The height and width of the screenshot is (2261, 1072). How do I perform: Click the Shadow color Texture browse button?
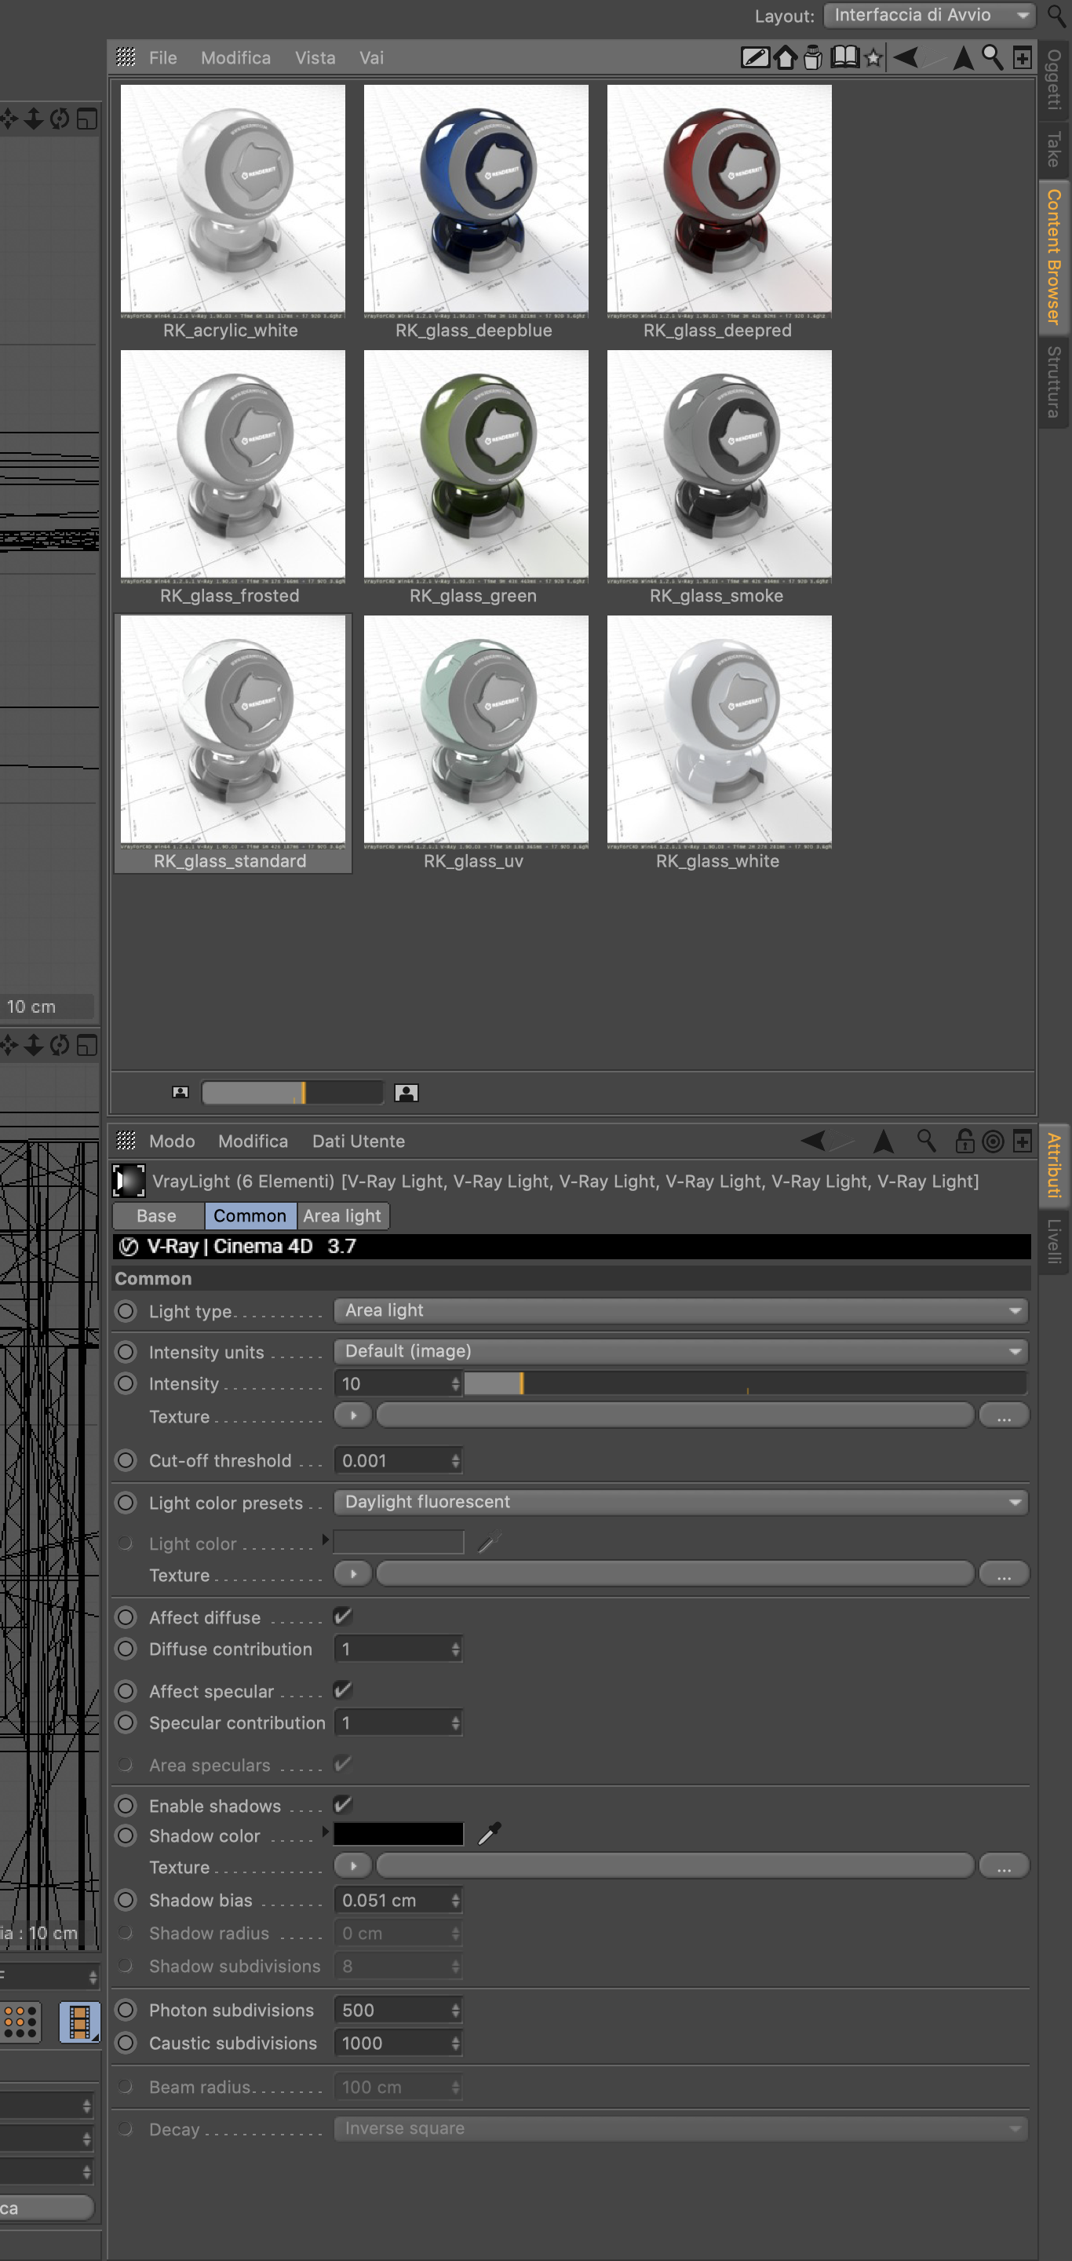tap(1004, 1866)
